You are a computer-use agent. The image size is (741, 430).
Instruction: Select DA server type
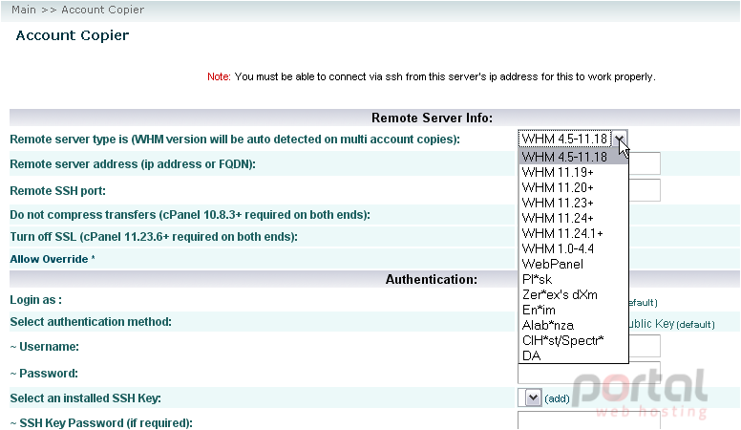coord(573,355)
